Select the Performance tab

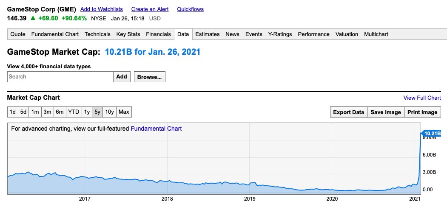[x=313, y=34]
